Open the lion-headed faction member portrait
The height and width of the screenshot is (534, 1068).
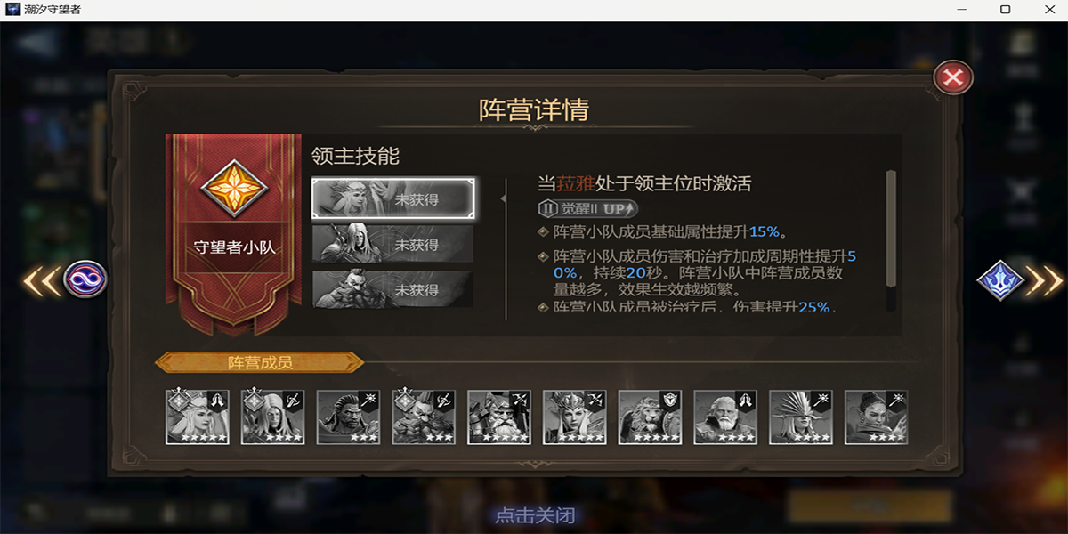point(650,417)
